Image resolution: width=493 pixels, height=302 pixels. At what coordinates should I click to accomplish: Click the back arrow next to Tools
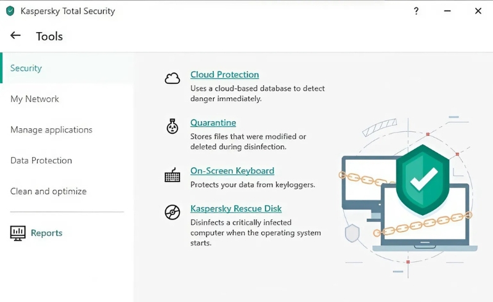(x=15, y=36)
